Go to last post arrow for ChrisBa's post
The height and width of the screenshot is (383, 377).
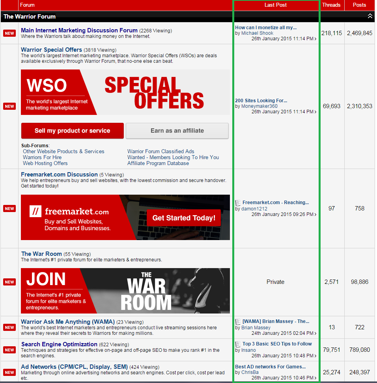click(315, 378)
